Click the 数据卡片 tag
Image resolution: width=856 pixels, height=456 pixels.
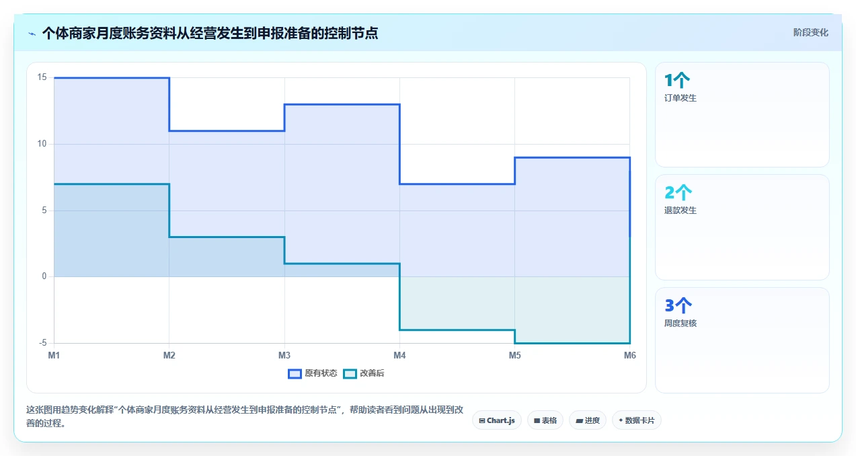[637, 420]
